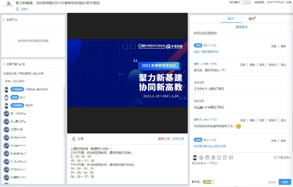Image resolution: width=293 pixels, height=187 pixels.
Task: Switch to the 聊天 tab
Action: click(x=231, y=19)
